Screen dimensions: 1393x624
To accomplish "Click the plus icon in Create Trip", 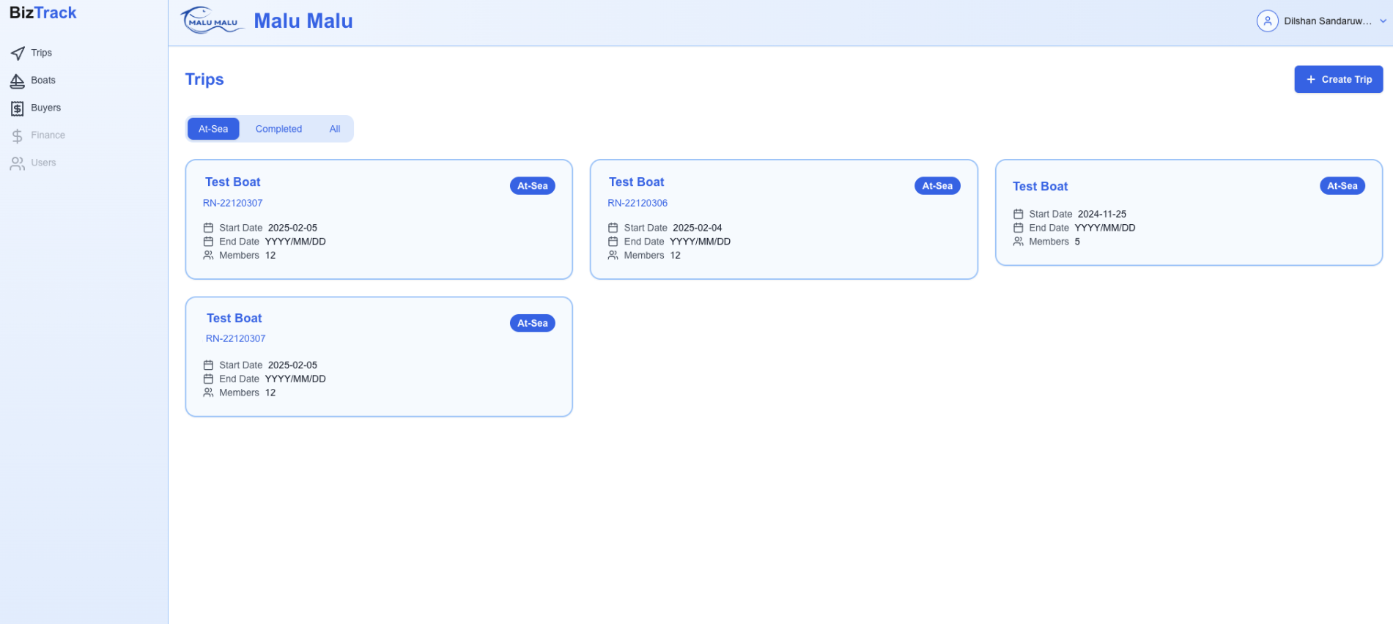I will (1311, 80).
